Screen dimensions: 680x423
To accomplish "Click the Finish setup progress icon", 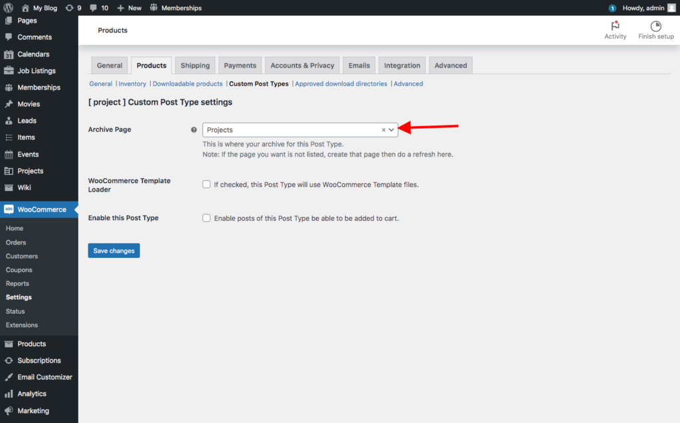I will tap(655, 26).
